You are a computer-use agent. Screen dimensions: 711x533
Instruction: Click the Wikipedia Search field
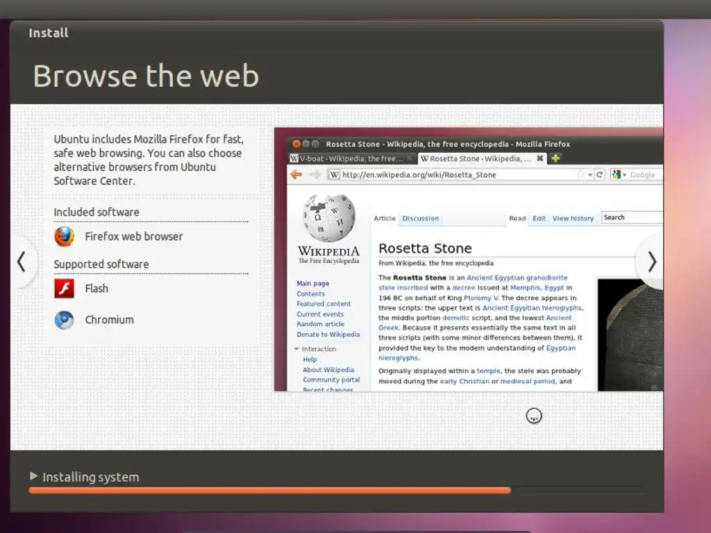point(632,217)
